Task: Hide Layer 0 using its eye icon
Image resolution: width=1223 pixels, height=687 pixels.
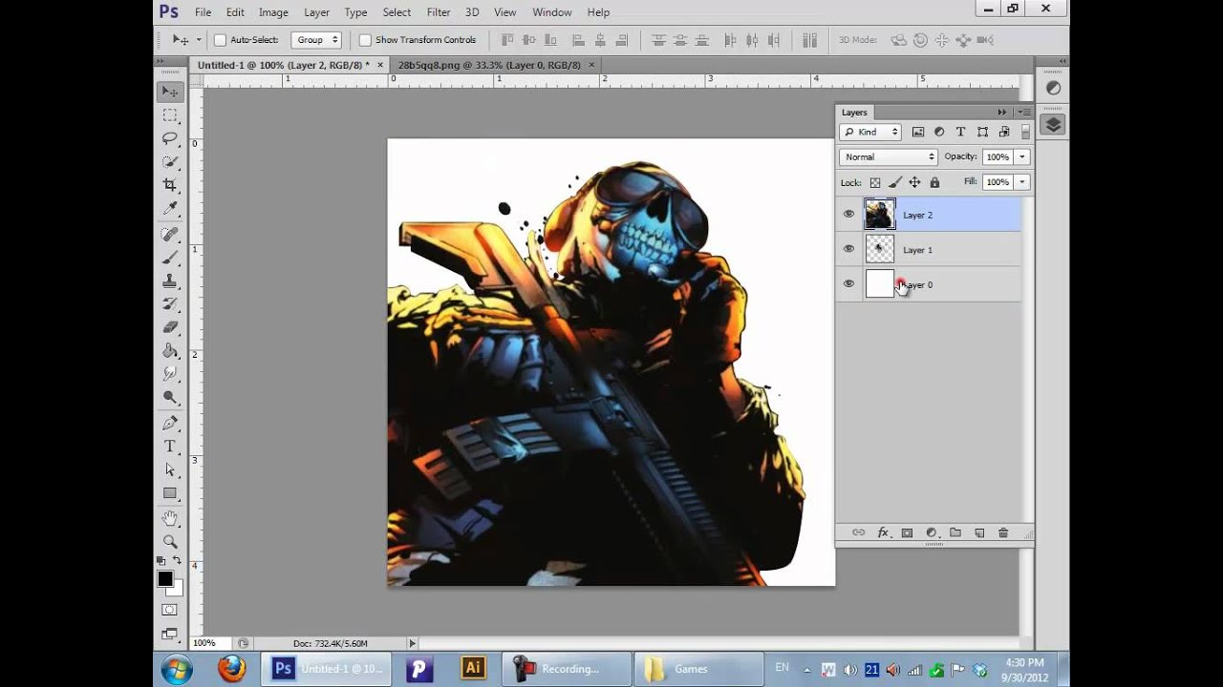Action: tap(848, 284)
